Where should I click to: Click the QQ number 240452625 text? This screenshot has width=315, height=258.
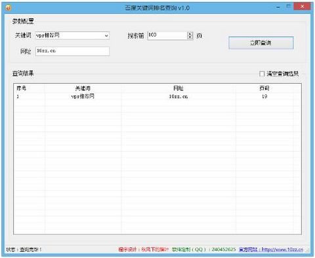tap(224, 249)
